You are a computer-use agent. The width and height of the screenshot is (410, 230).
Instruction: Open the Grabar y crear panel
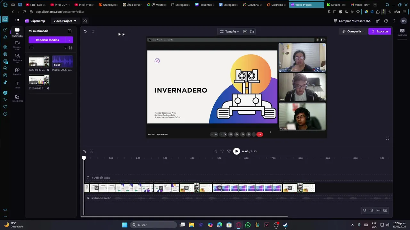coord(17,45)
